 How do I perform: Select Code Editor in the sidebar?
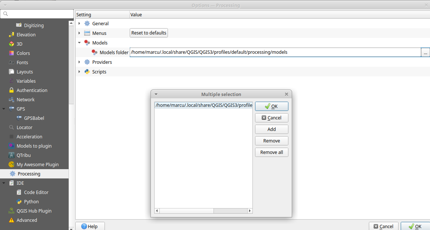[x=36, y=192]
